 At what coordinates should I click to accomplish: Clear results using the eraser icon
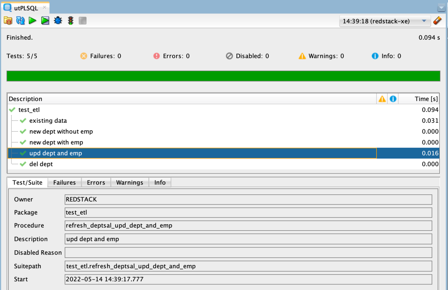tap(437, 20)
